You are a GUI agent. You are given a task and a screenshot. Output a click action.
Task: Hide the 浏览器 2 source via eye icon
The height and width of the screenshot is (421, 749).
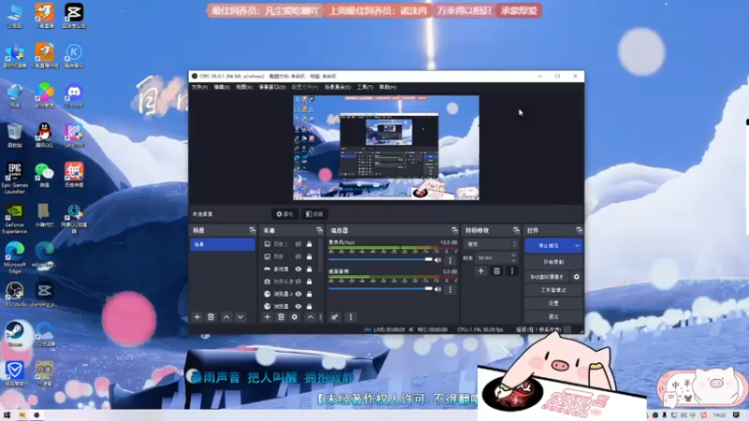pyautogui.click(x=298, y=294)
